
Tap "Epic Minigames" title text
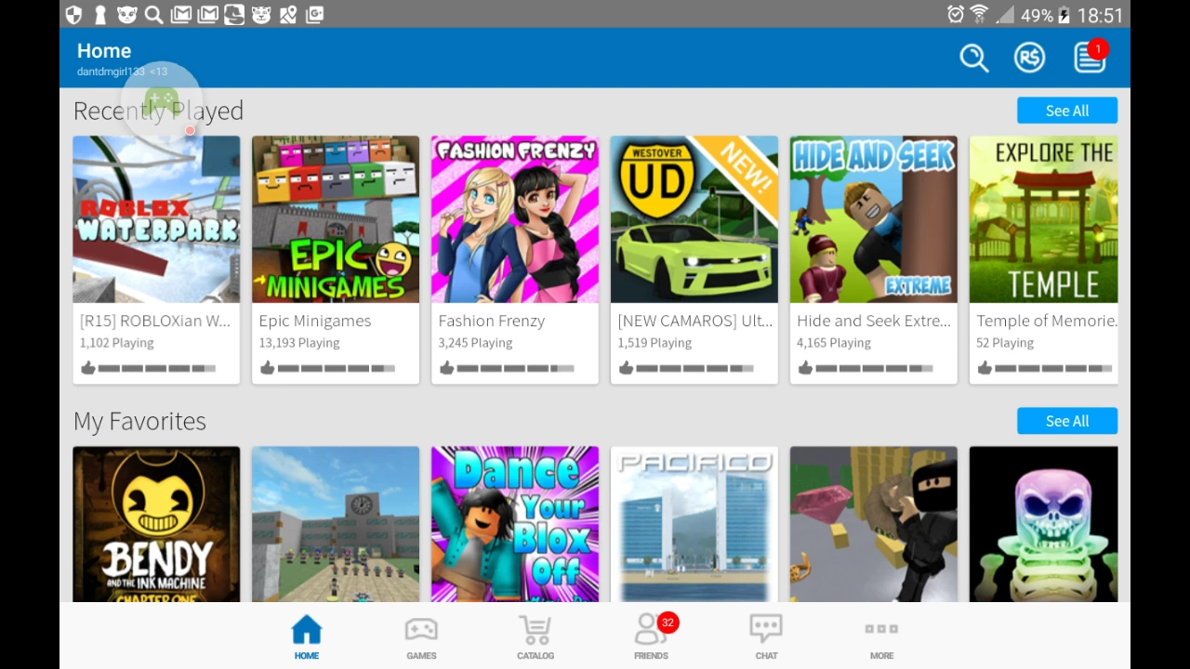(315, 321)
